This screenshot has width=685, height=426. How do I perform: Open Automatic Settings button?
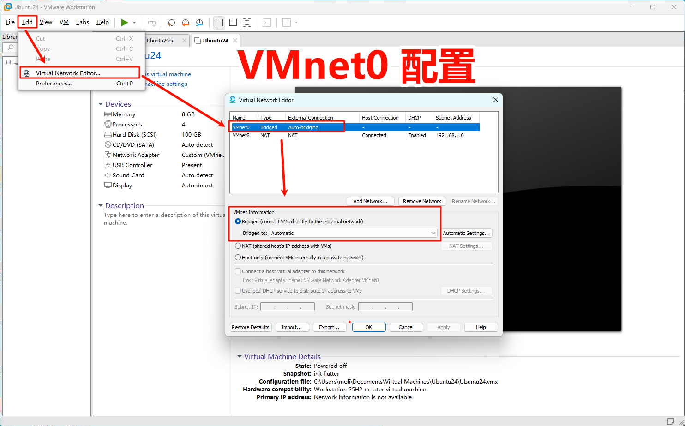coord(466,233)
